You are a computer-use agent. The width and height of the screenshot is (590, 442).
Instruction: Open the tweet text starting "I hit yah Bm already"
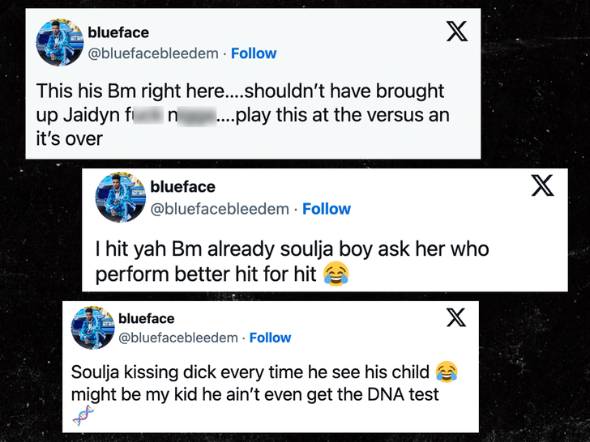(x=292, y=261)
